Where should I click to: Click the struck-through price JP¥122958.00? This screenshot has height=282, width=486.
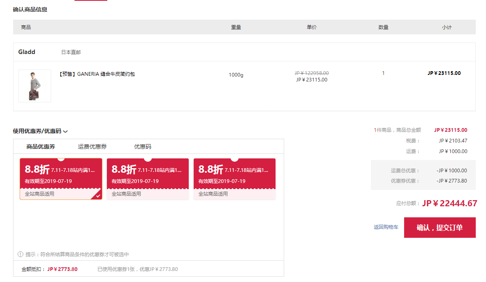[312, 73]
